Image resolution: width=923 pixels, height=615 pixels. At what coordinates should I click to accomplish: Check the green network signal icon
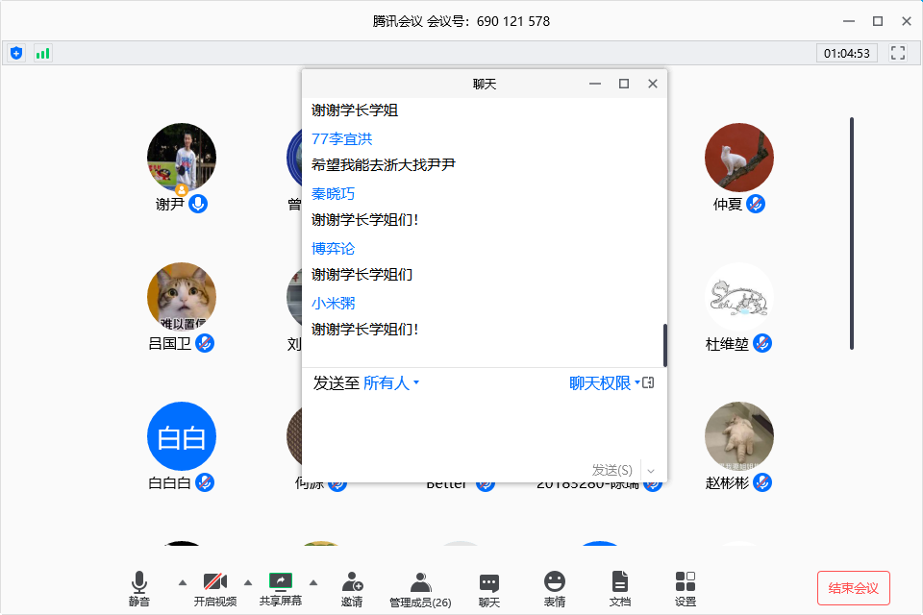coord(42,53)
